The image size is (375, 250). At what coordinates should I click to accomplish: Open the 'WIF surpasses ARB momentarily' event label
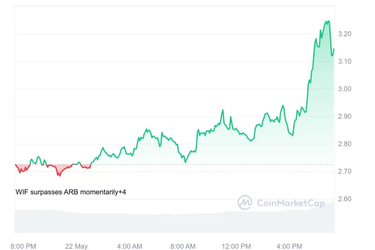66,192
